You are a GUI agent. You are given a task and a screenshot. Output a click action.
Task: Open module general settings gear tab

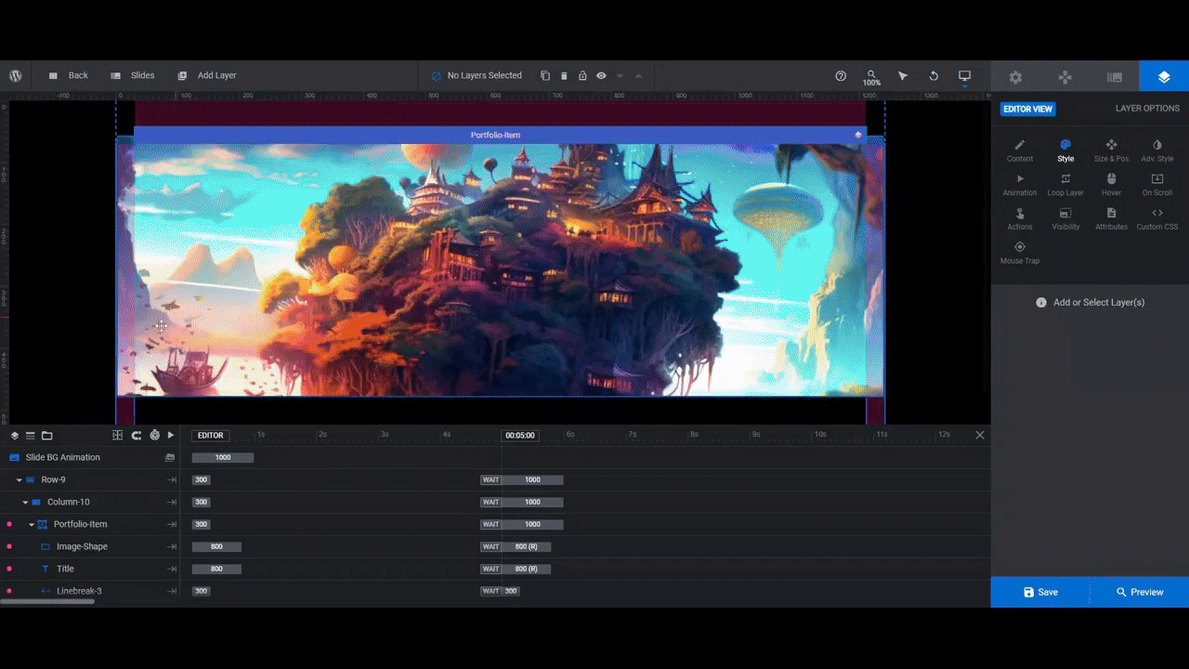(1015, 77)
